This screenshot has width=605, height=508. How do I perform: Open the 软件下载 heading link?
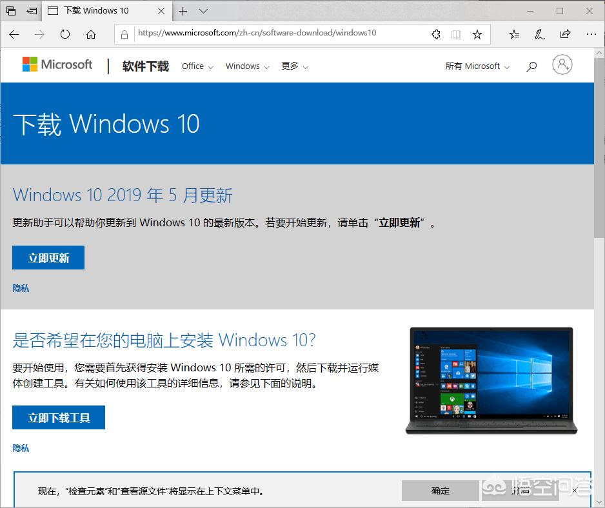(146, 66)
